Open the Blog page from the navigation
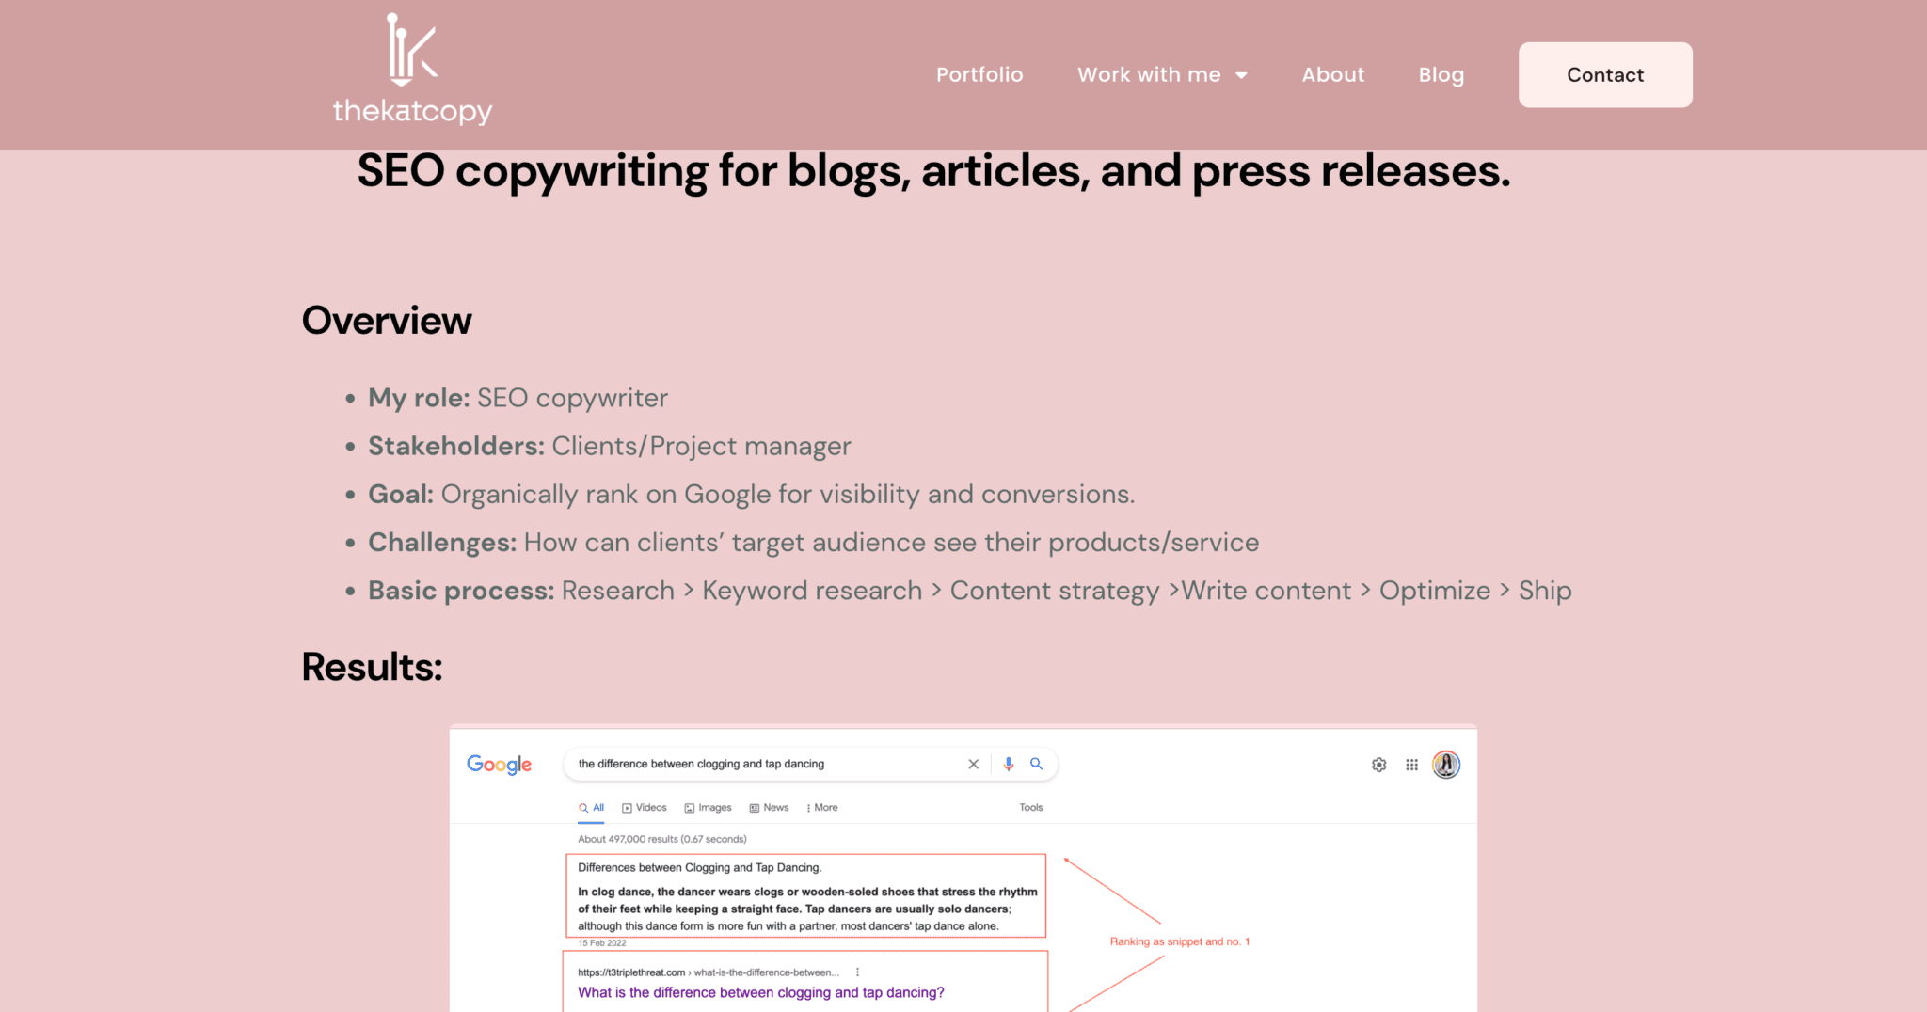The image size is (1927, 1012). tap(1441, 74)
